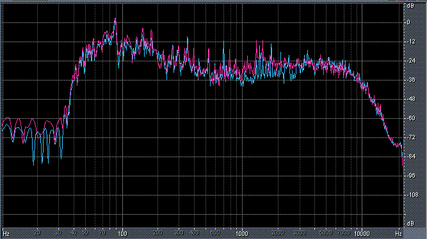The width and height of the screenshot is (427, 239).
Task: Select the 20 Hz label on the frequency axis
Action: [37, 233]
